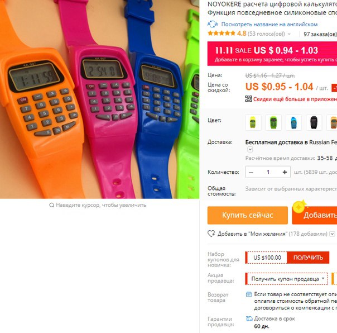Choose the black watch color thumbnail
This screenshot has height=333, width=337.
pos(314,122)
